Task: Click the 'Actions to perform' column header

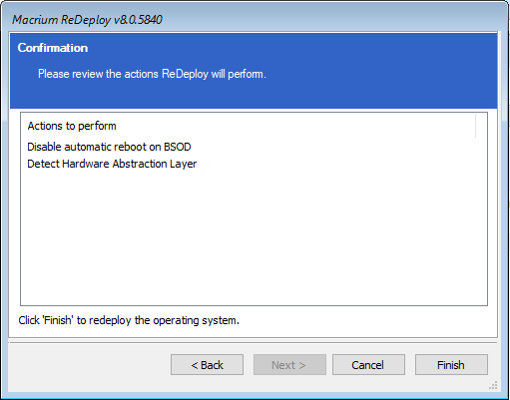Action: (72, 126)
